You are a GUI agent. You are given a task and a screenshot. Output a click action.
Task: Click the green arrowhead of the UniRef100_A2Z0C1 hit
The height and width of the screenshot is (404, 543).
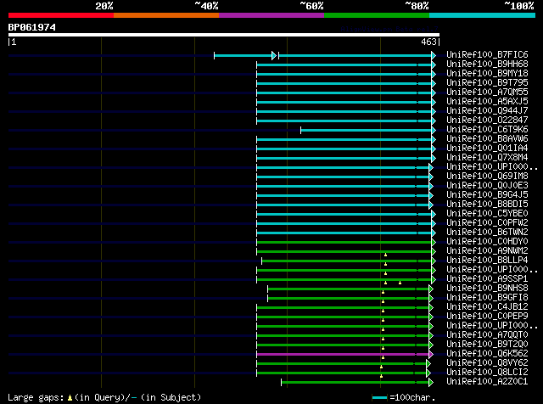432,382
